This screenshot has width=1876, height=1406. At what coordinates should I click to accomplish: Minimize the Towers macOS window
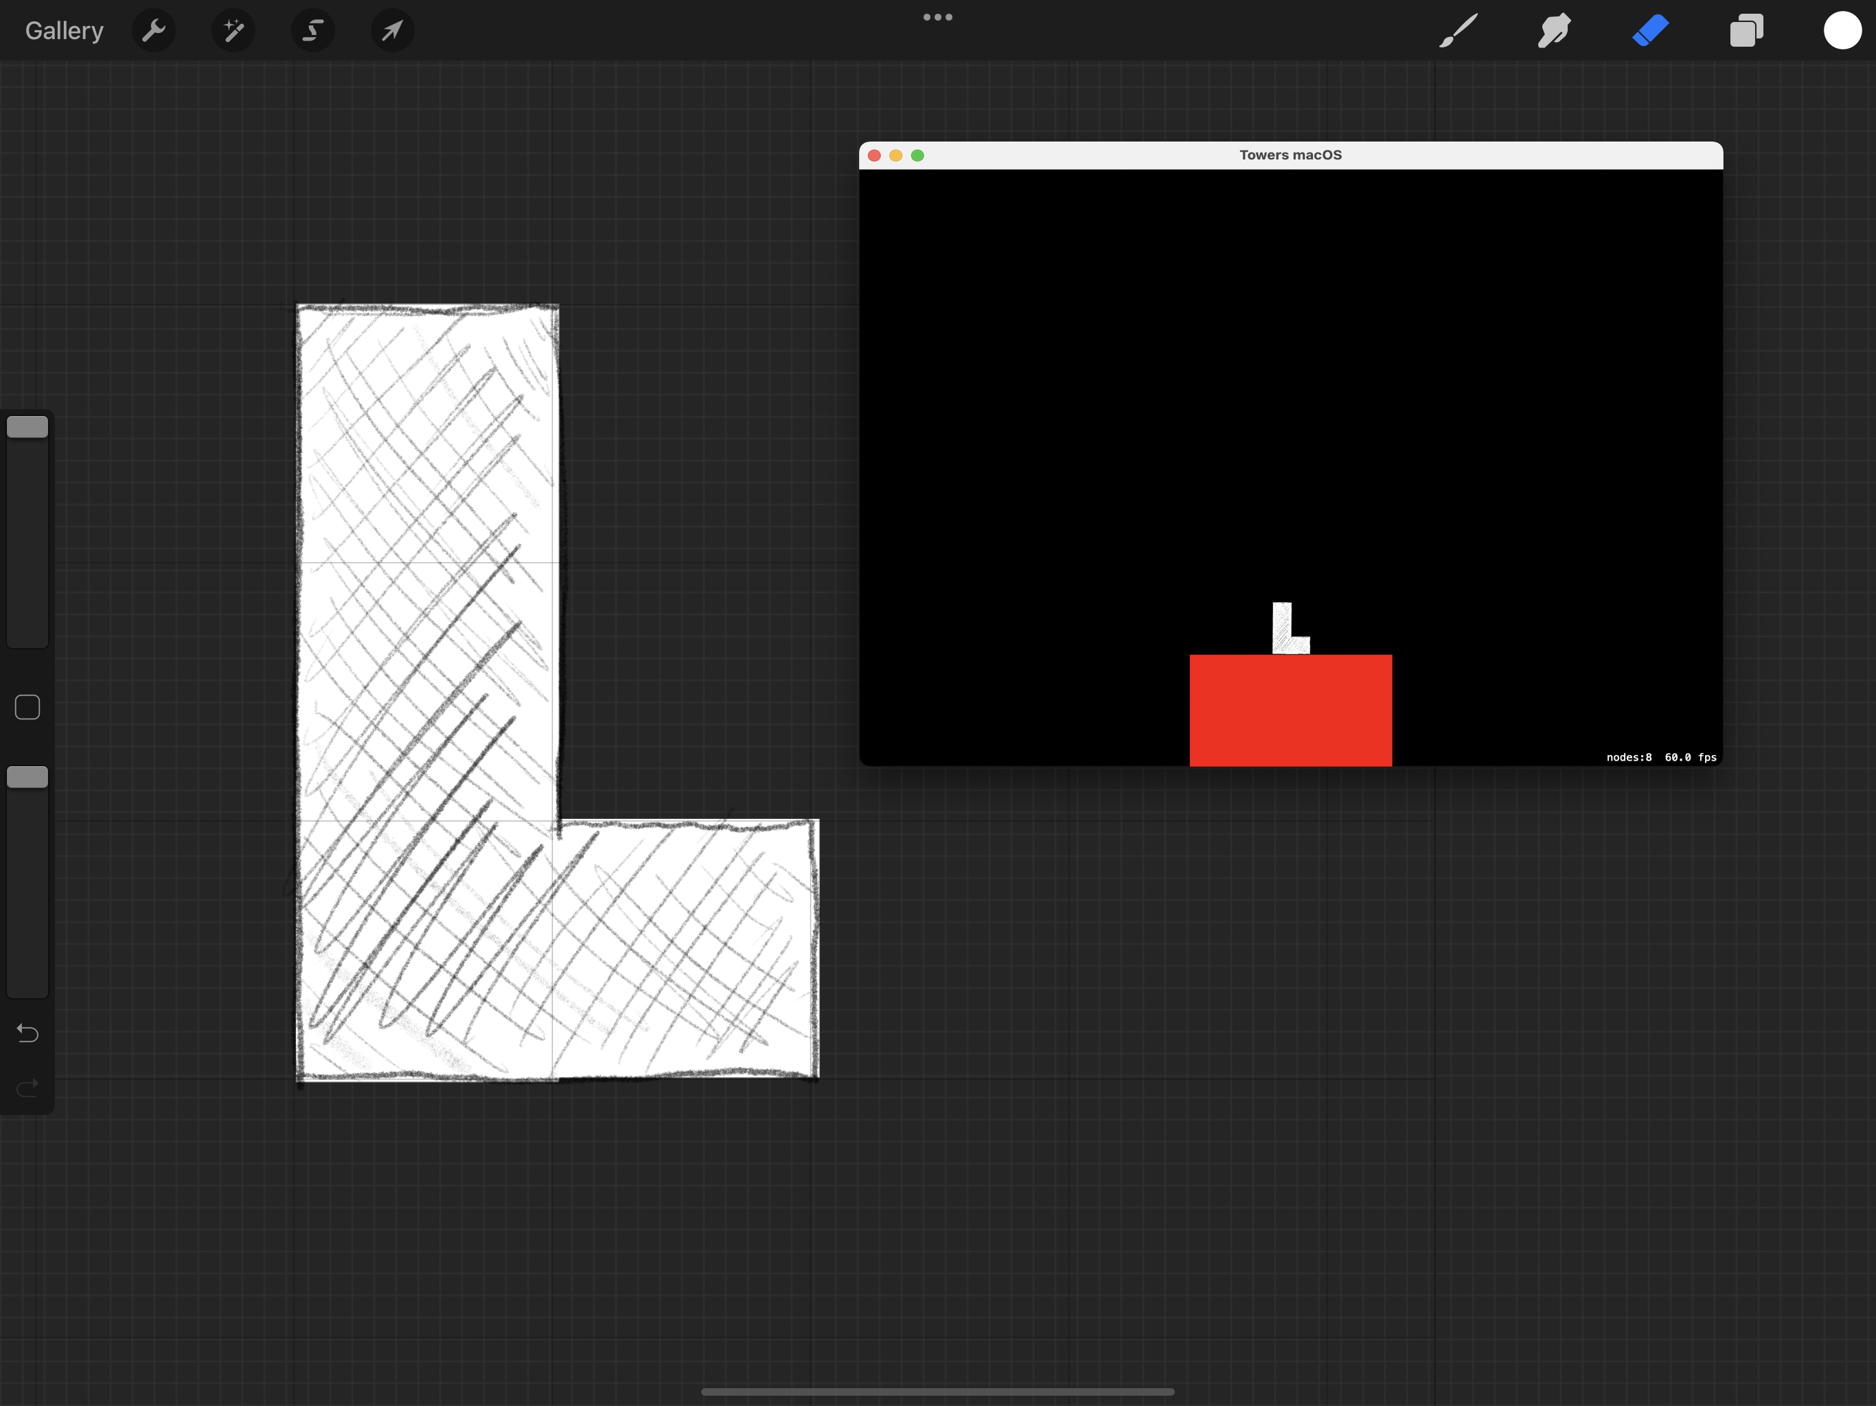[x=895, y=155]
